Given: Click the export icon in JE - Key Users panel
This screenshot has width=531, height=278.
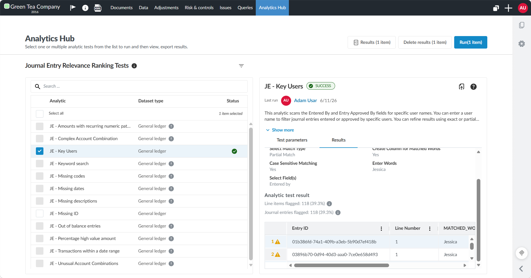Looking at the screenshot, I should point(461,87).
